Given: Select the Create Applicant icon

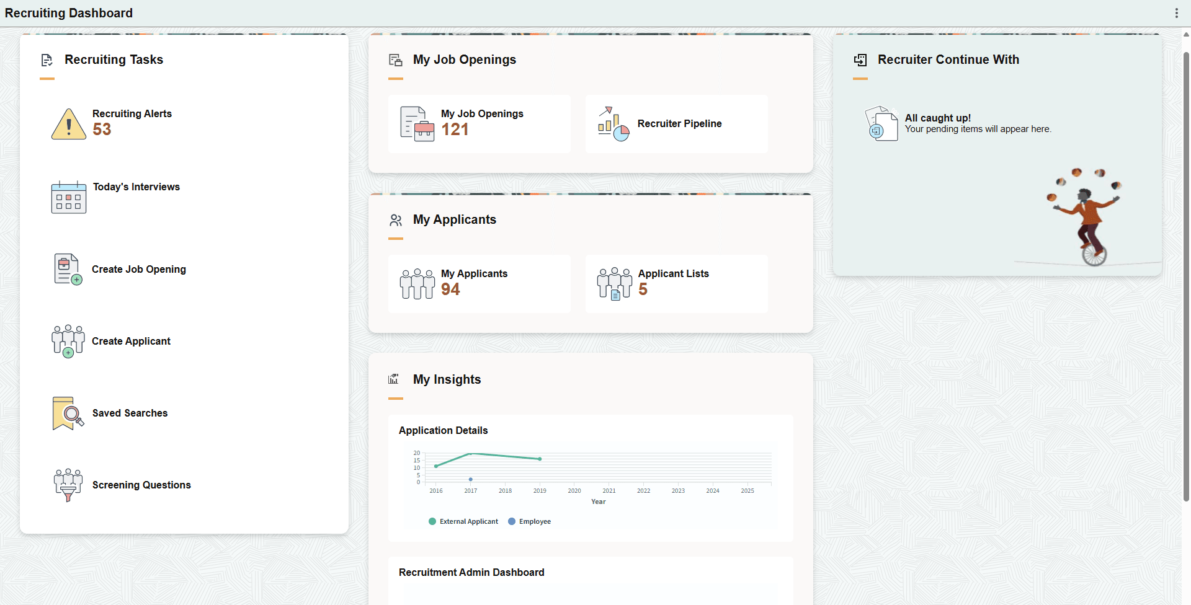Looking at the screenshot, I should click(x=68, y=340).
